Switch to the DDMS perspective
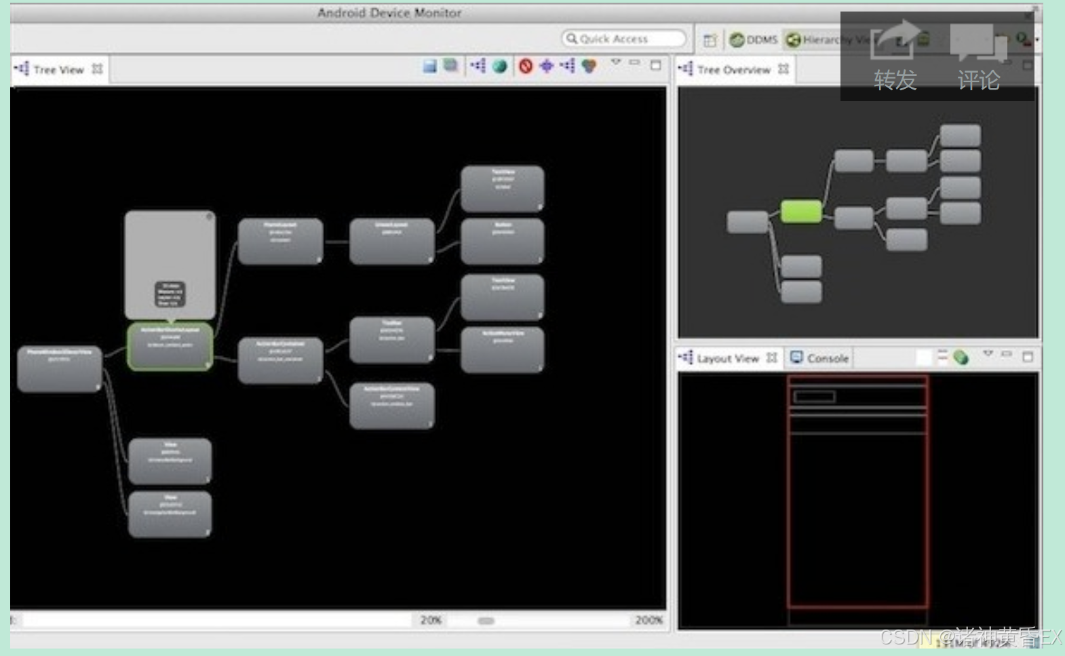This screenshot has width=1065, height=656. pos(754,40)
